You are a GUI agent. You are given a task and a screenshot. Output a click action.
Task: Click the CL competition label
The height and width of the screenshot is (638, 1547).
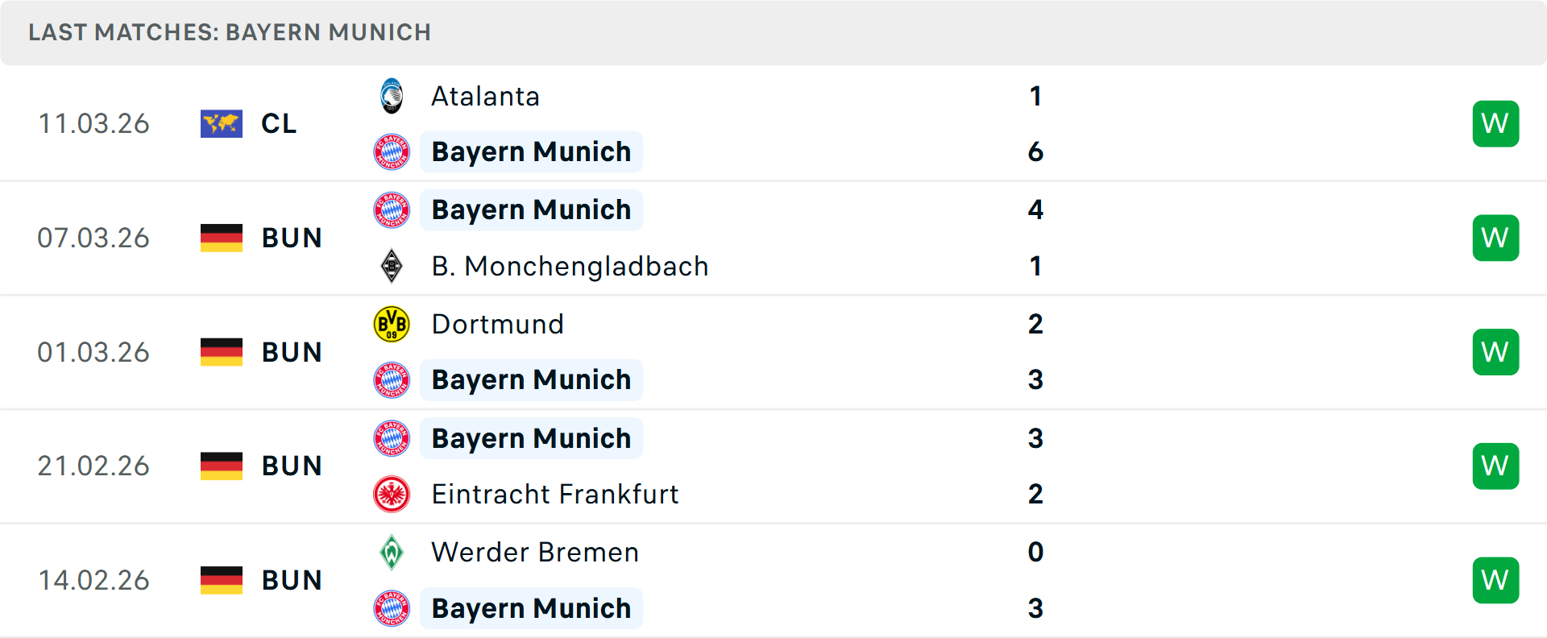pos(278,123)
